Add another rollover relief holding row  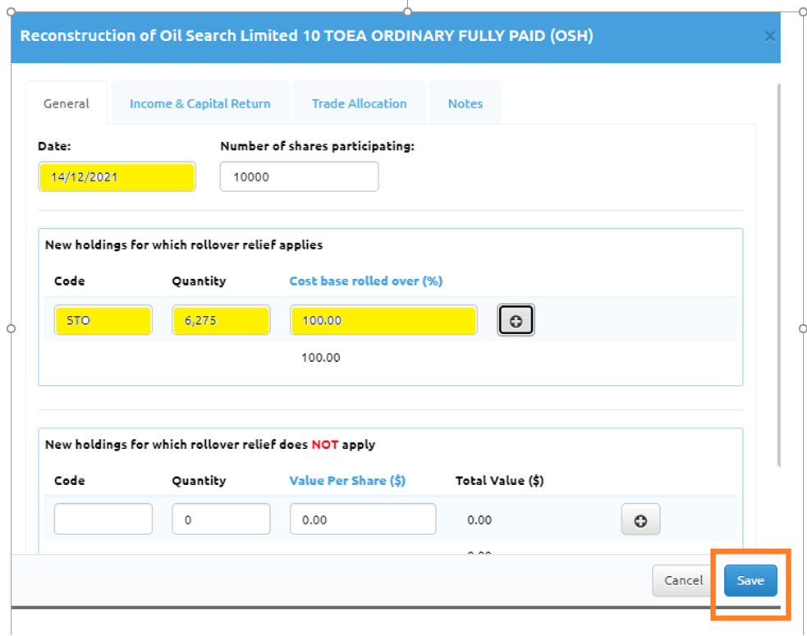516,321
